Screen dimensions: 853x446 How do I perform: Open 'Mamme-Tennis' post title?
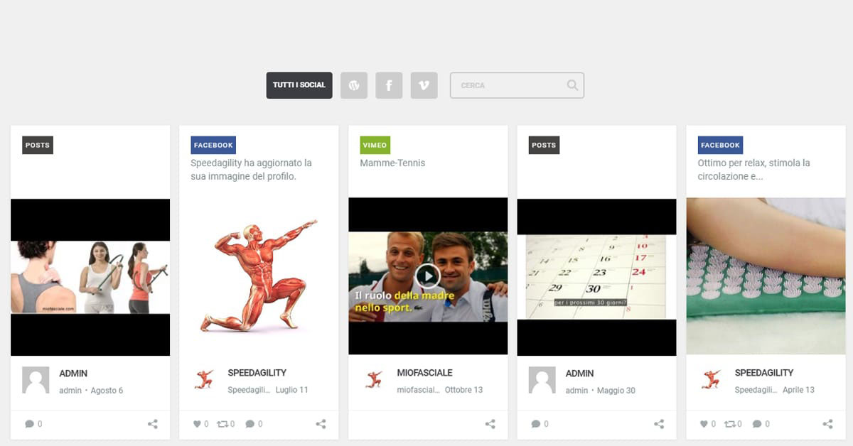[392, 163]
